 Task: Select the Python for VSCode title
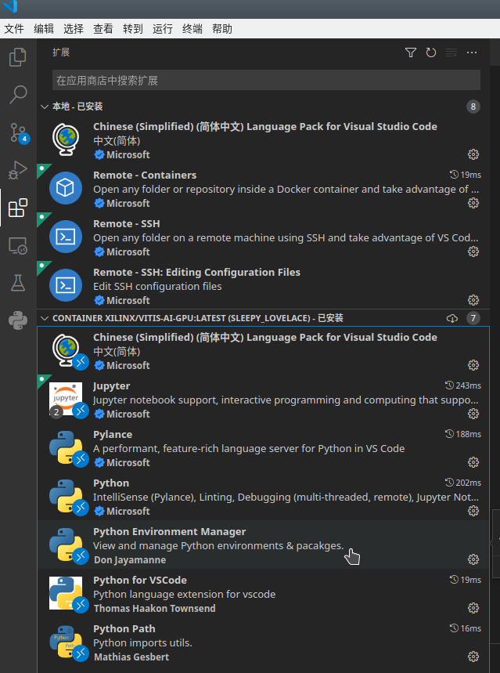(140, 580)
